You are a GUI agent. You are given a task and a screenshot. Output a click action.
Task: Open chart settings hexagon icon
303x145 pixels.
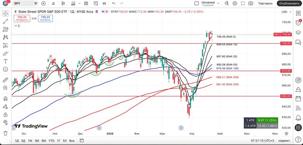pos(235,3)
